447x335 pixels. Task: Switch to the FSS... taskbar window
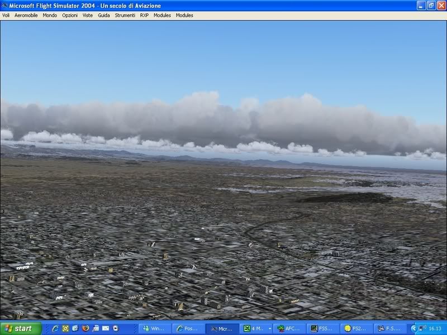click(x=323, y=328)
